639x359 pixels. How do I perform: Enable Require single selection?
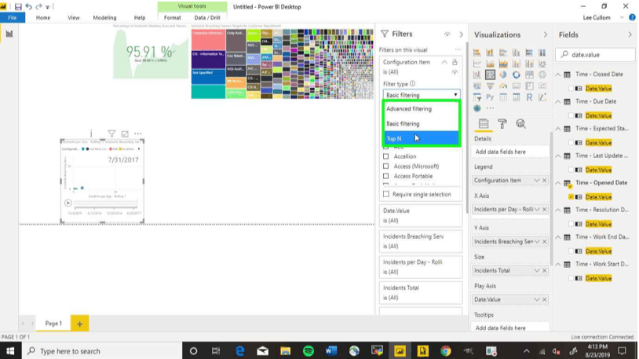pos(386,194)
